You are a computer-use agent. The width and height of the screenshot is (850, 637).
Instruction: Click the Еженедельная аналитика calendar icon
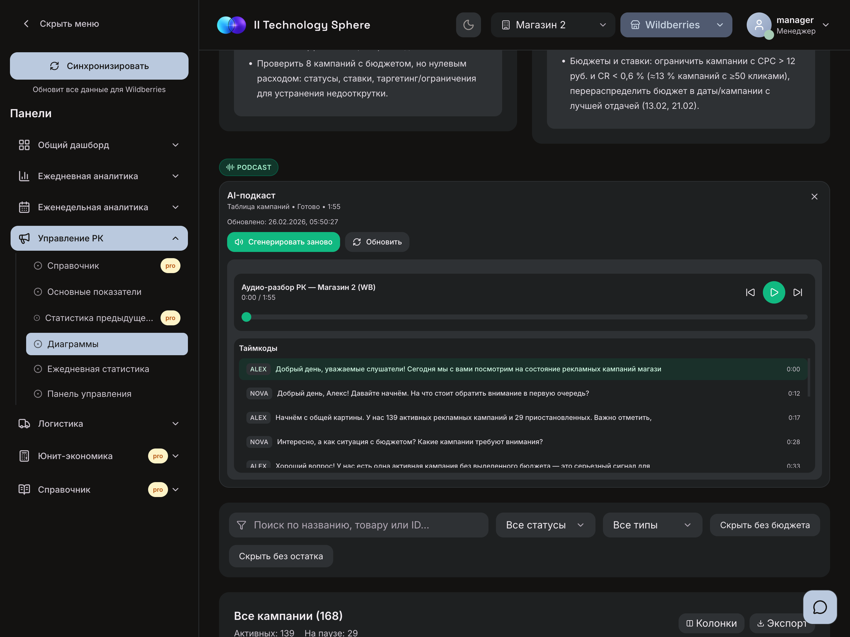pyautogui.click(x=24, y=207)
